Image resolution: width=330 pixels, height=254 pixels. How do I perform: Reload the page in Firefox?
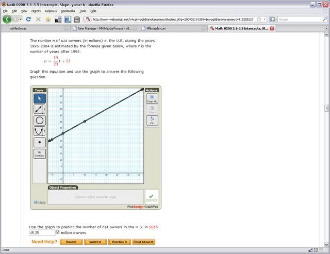click(x=28, y=19)
